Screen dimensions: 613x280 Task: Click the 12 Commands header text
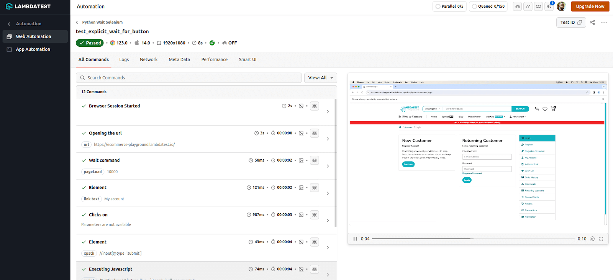tap(94, 92)
